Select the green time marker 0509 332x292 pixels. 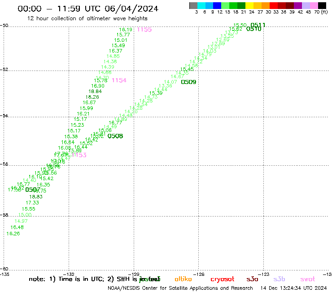(x=188, y=82)
